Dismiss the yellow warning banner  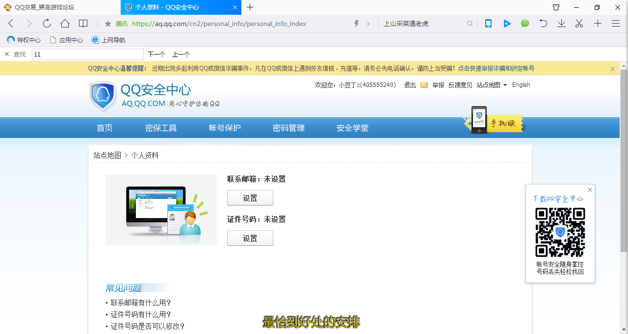[612, 69]
